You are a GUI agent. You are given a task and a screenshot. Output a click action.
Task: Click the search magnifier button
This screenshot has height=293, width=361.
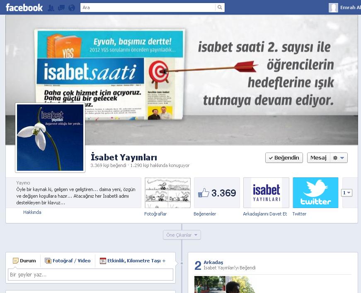[220, 7]
